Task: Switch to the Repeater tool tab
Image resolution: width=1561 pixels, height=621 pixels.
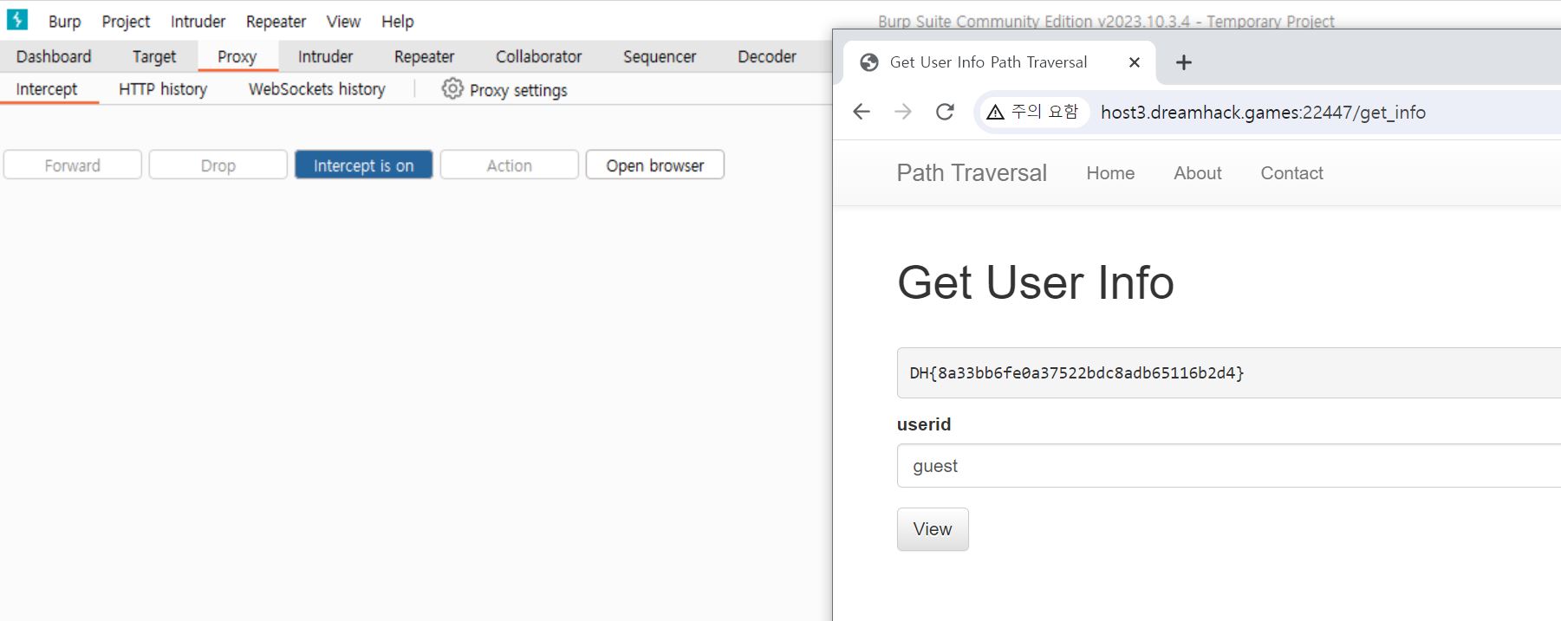Action: pos(424,56)
